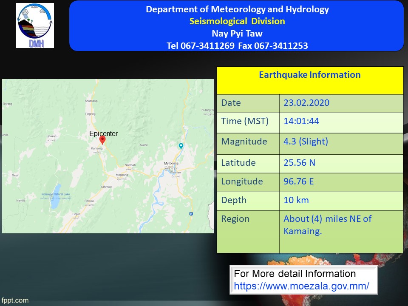Open the moezala.gov.mm link

click(301, 286)
